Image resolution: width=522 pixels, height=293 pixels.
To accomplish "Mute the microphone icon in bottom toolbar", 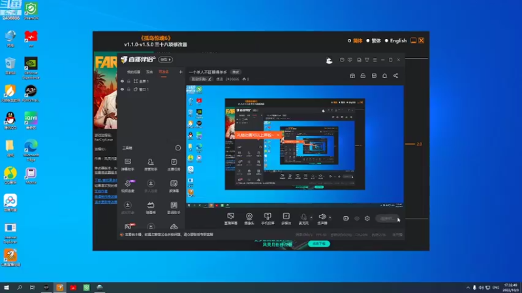I will click(x=303, y=217).
